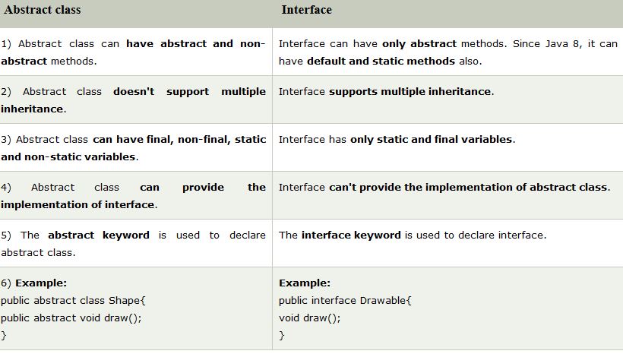Click "void draw();" line in Drawable example
The image size is (623, 354).
309,318
